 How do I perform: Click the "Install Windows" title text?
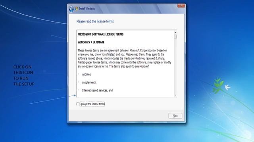(x=87, y=9)
